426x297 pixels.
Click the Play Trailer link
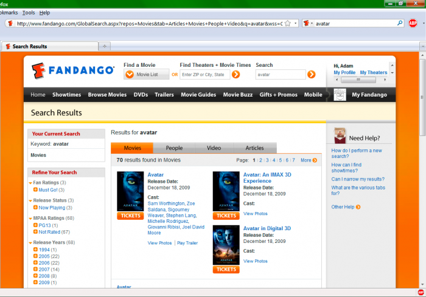(187, 243)
